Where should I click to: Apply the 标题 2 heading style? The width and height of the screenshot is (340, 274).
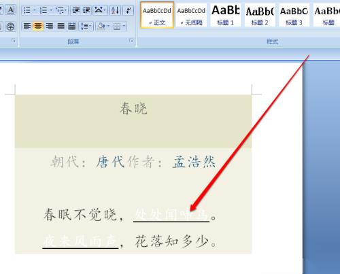coord(260,16)
